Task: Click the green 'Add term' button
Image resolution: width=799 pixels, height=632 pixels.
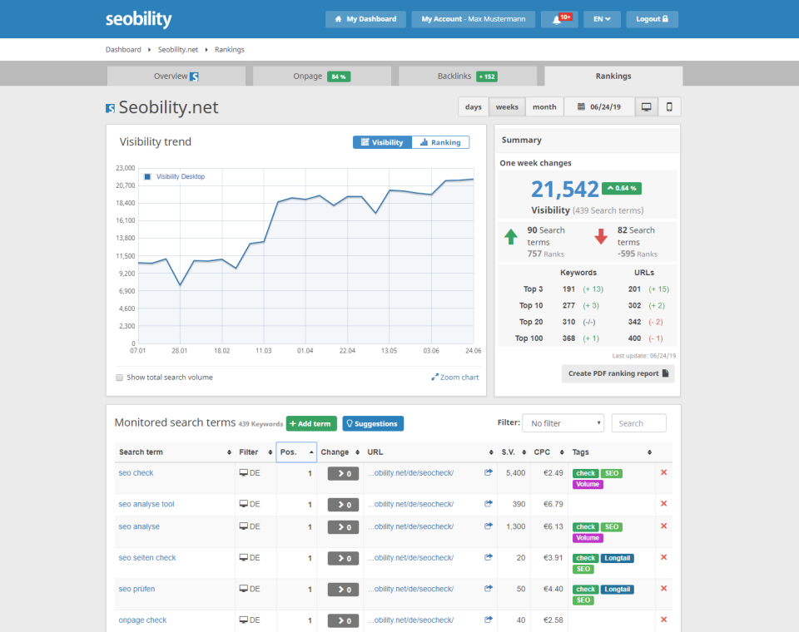Action: (x=310, y=423)
